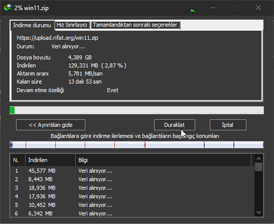Screen dimensions: 274x224
Task: Click the connection segments progress bar
Action: click(136, 145)
